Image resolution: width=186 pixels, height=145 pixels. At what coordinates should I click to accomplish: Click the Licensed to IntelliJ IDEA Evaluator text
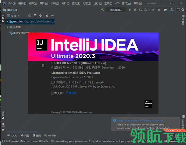point(76,73)
